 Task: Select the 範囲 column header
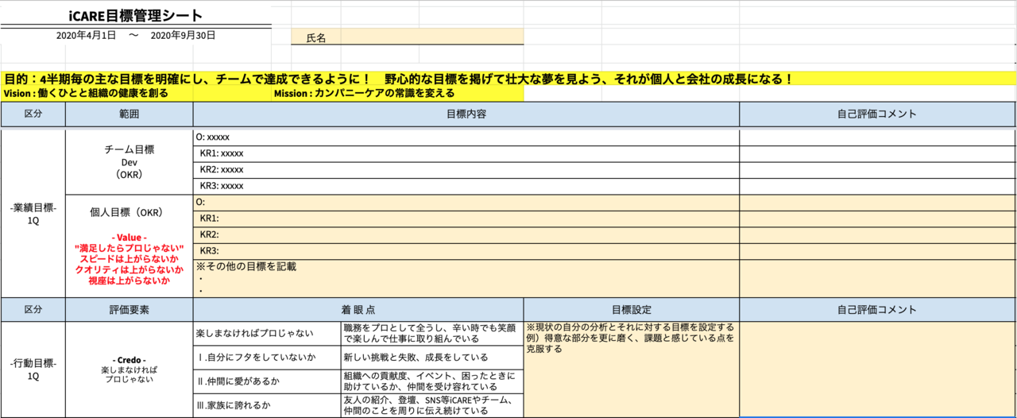click(129, 114)
